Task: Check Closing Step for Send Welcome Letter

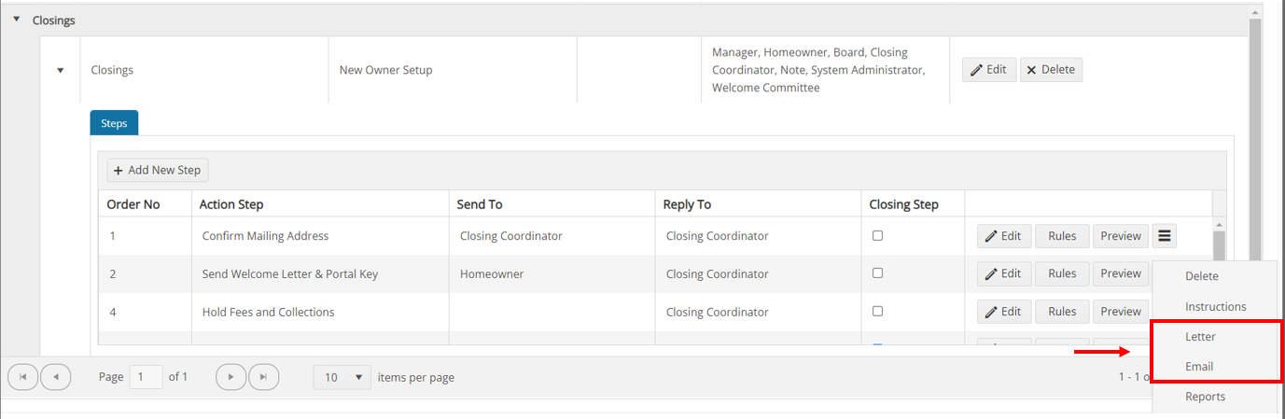Action: pos(877,273)
